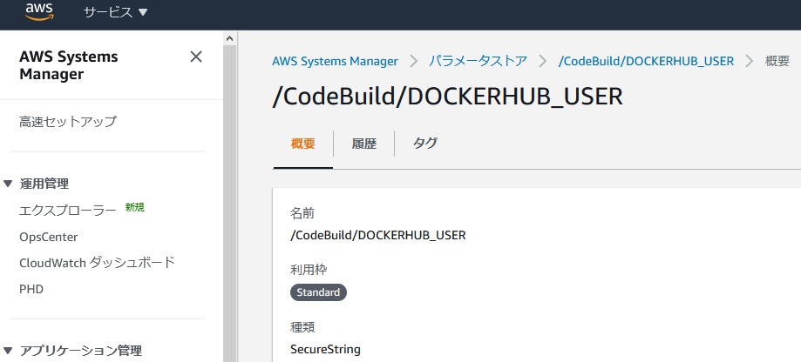Screen dimensions: 801x362
Task: Click the 概要 breadcrumb text
Action: tap(777, 61)
